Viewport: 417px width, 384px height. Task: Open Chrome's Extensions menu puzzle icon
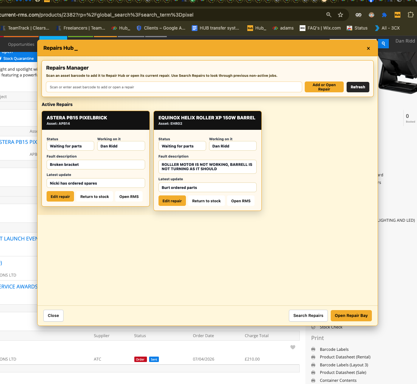(411, 15)
